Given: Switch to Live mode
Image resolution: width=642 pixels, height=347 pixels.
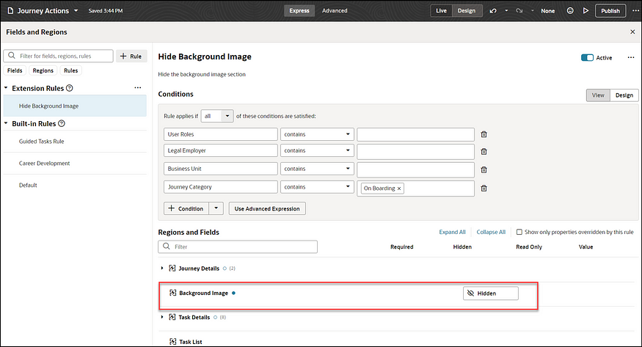Looking at the screenshot, I should [441, 11].
